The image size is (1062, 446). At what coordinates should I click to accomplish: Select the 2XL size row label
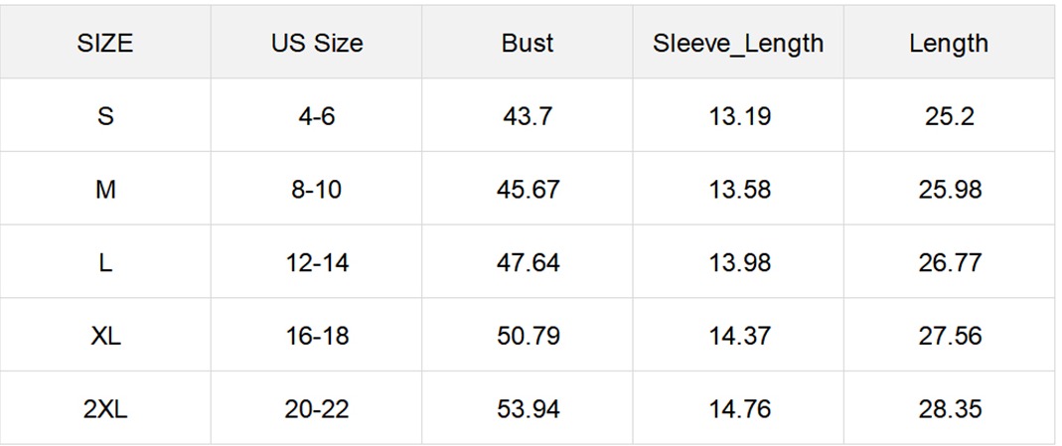click(105, 409)
